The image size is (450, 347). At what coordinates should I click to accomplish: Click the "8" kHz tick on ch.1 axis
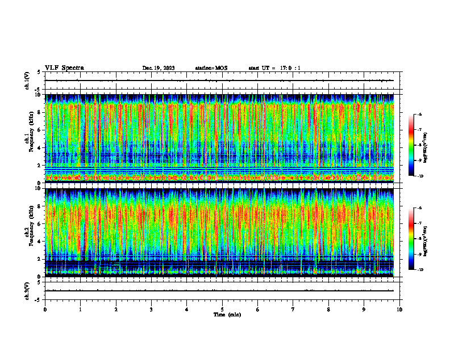(x=40, y=112)
